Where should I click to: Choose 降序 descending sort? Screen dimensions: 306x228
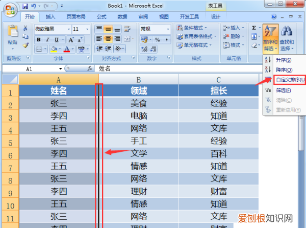pos(284,70)
